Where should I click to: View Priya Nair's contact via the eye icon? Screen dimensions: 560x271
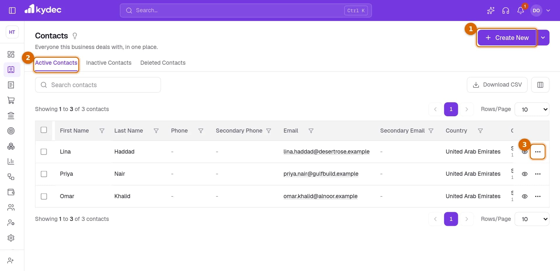click(x=524, y=174)
